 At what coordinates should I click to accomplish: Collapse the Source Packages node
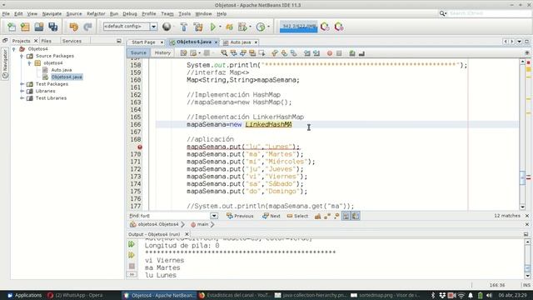pyautogui.click(x=22, y=56)
